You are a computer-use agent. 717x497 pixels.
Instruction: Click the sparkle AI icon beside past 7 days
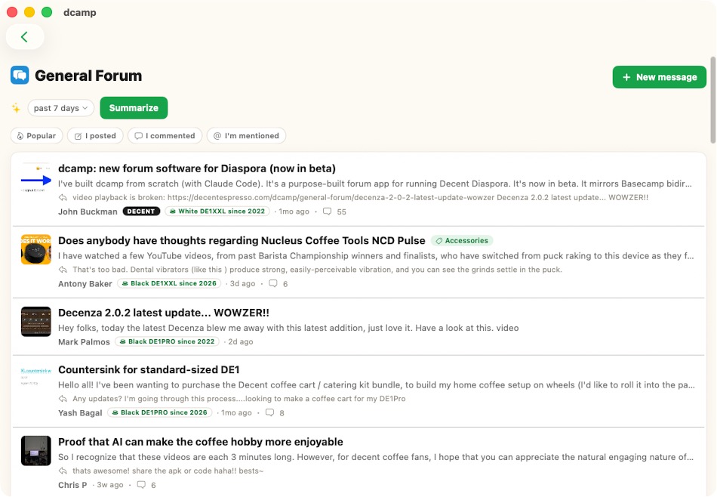(x=16, y=108)
